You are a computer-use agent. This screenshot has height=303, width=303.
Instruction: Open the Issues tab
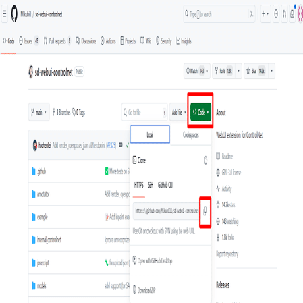coord(29,41)
